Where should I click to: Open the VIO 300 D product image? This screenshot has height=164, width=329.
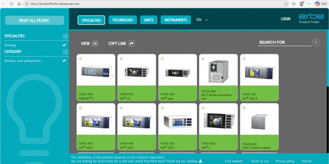click(260, 73)
